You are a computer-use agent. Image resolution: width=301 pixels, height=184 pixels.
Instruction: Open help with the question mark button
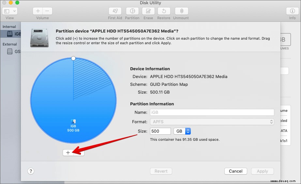point(31,171)
